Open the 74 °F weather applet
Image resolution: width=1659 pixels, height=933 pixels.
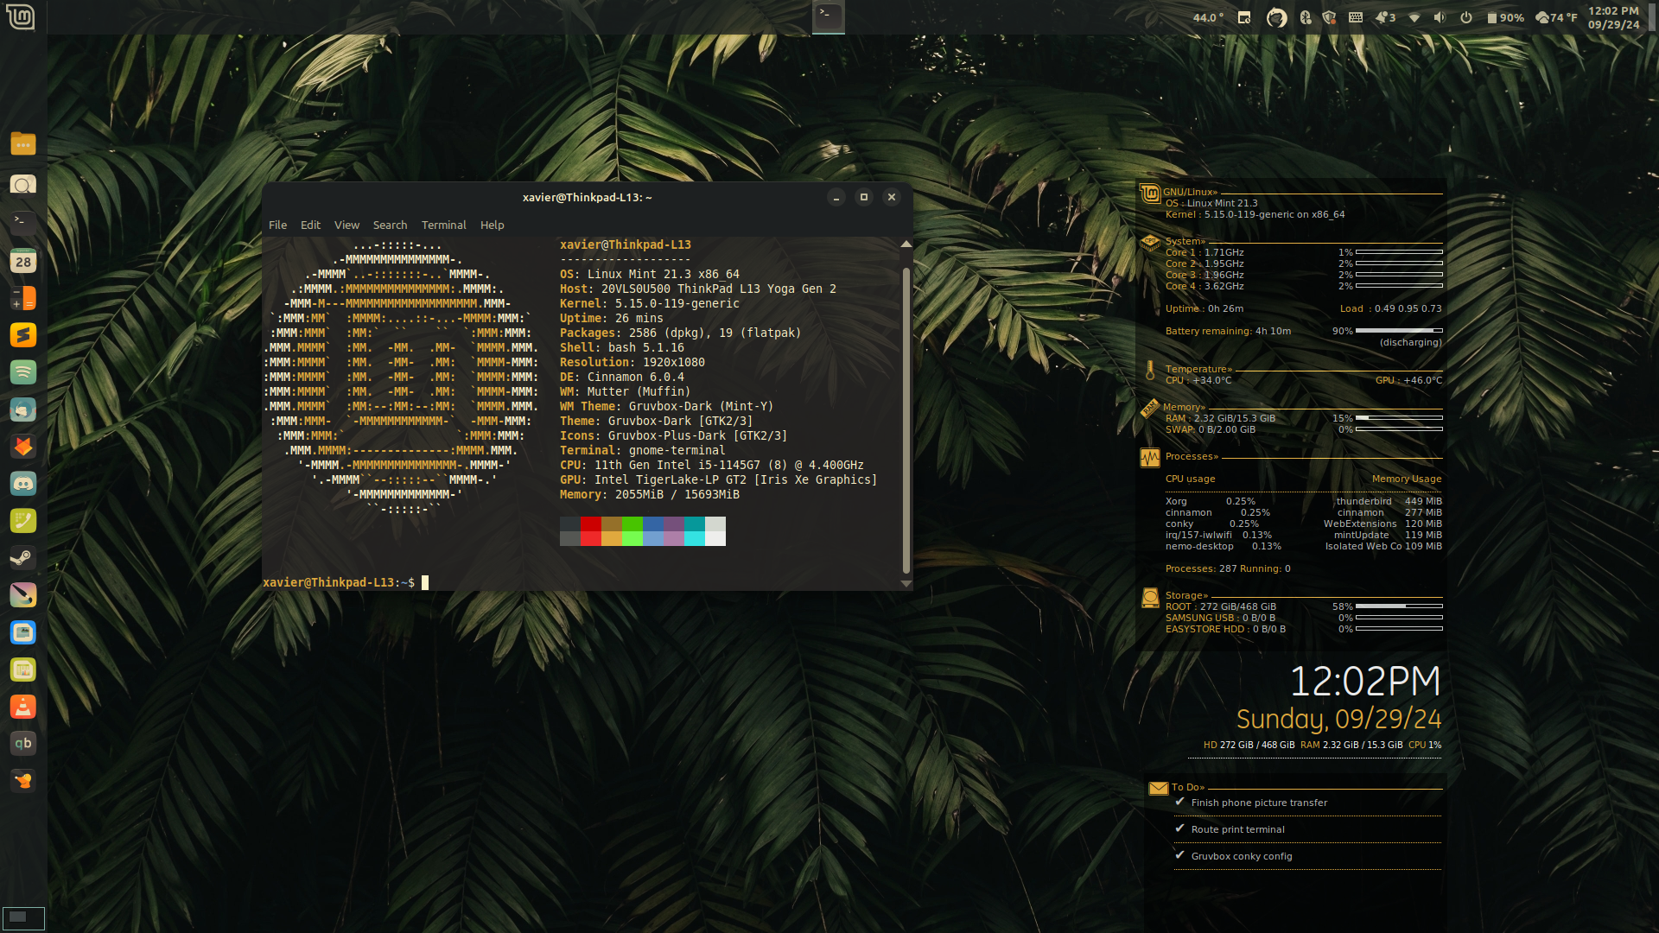tap(1556, 17)
